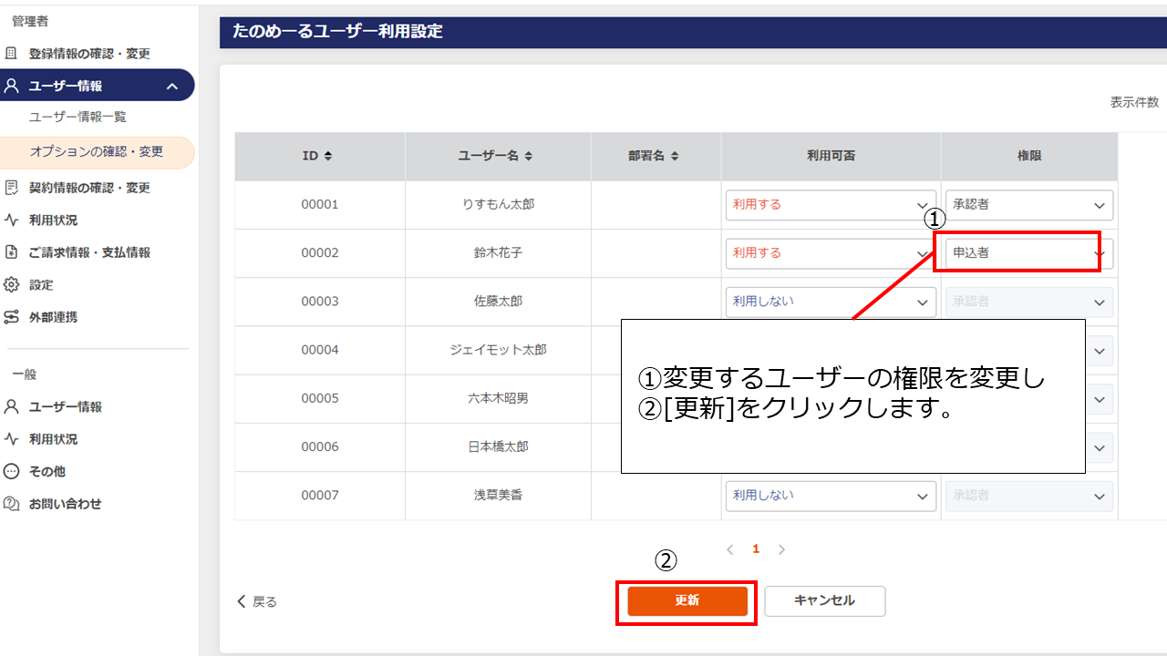The height and width of the screenshot is (656, 1167).
Task: Click the orange 更新 button
Action: click(x=687, y=601)
